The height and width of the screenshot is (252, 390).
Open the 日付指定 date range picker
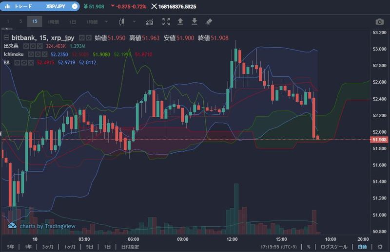coord(130,247)
